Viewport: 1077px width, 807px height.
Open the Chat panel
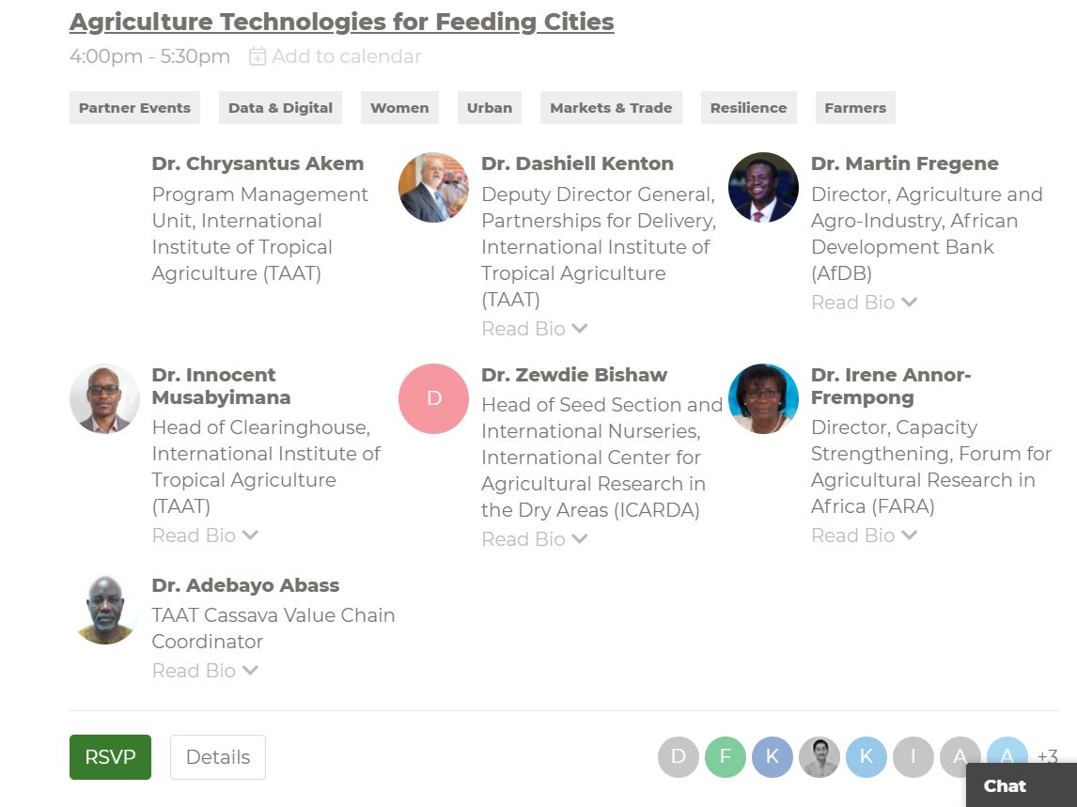point(1005,786)
